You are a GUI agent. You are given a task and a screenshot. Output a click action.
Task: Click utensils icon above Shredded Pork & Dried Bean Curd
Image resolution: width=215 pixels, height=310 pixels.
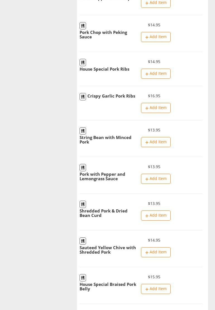[x=83, y=204]
